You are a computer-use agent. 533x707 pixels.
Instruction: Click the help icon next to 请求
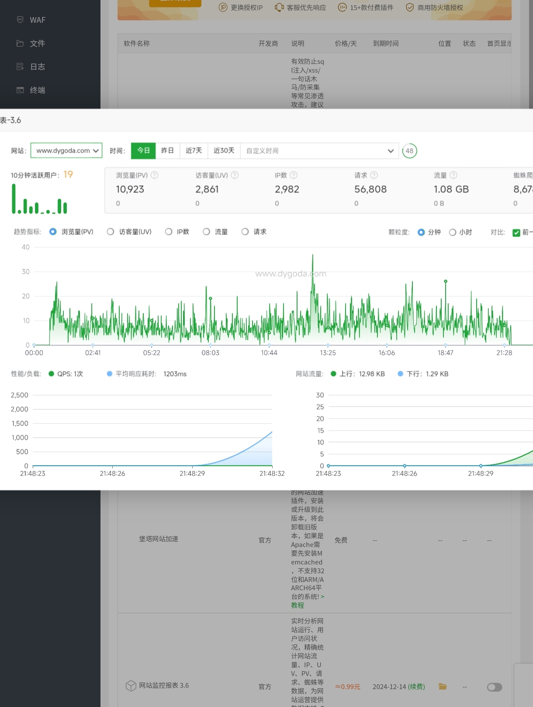[x=374, y=175]
